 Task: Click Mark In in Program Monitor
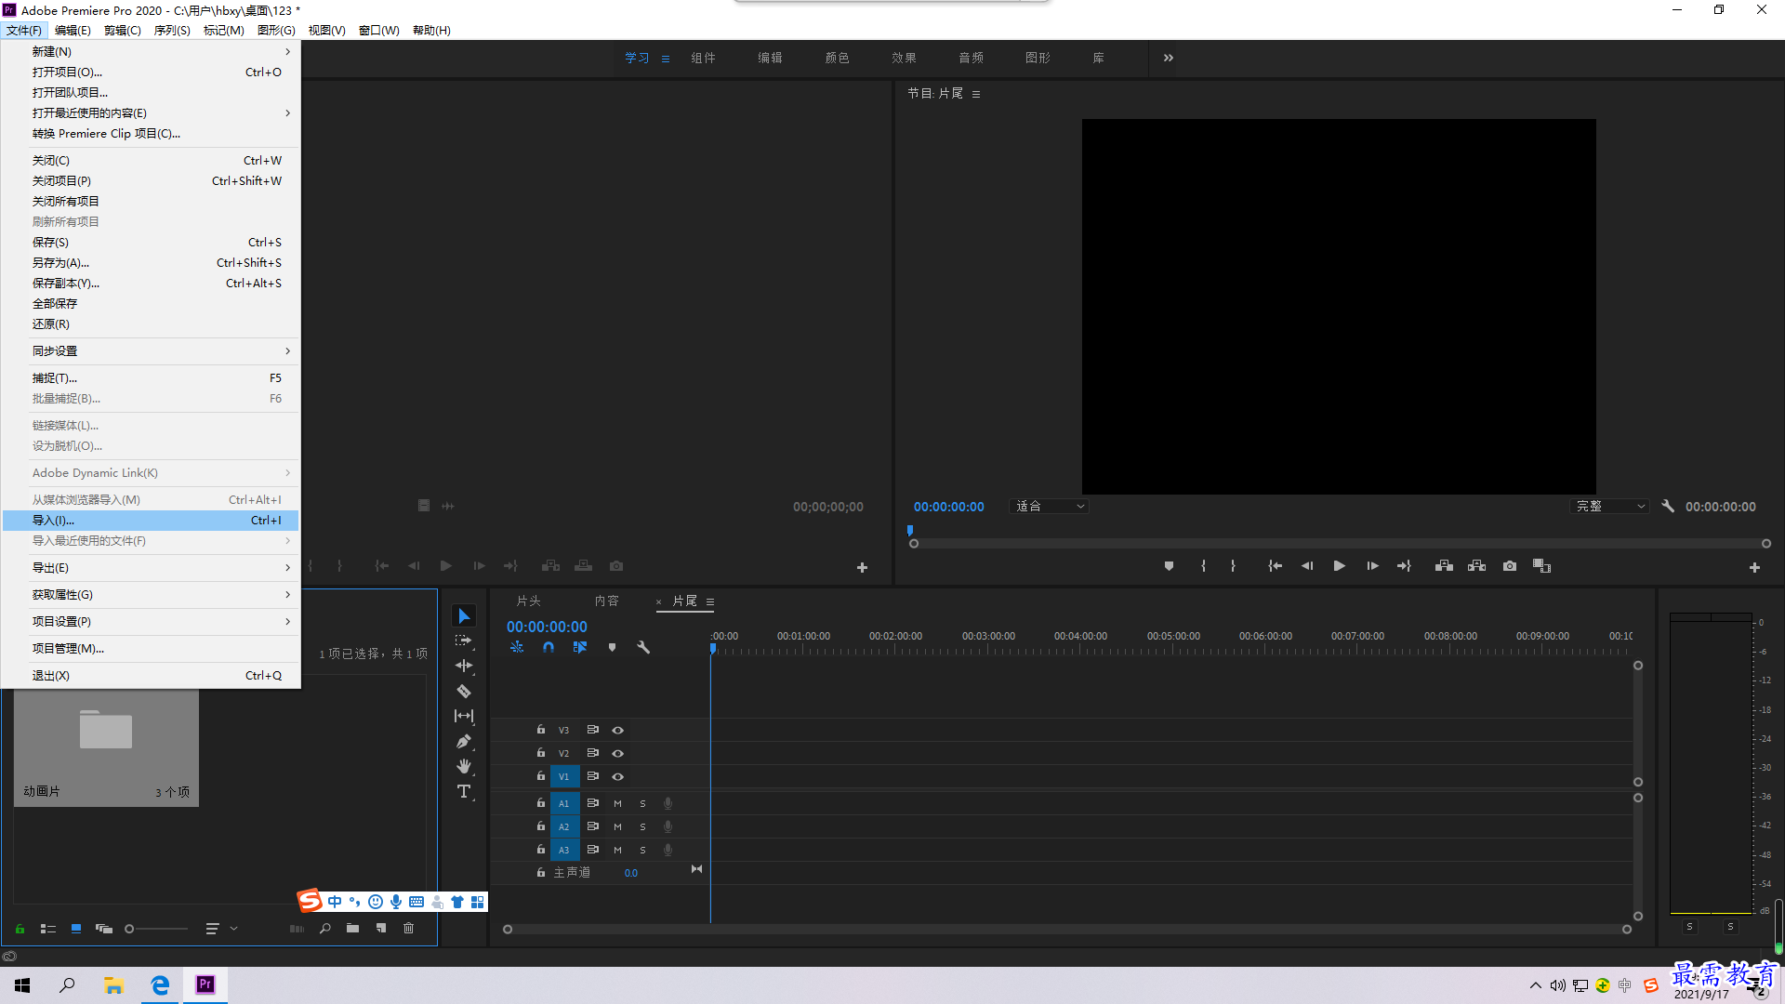pyautogui.click(x=1203, y=566)
